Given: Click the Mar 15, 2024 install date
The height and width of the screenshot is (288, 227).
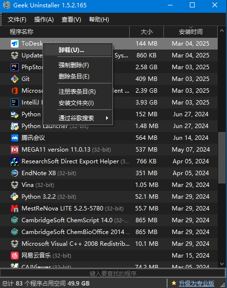Looking at the screenshot, I should 190,256.
